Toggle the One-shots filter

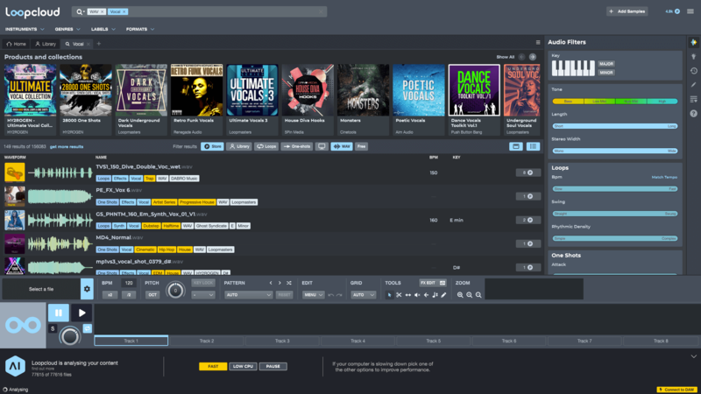(297, 146)
